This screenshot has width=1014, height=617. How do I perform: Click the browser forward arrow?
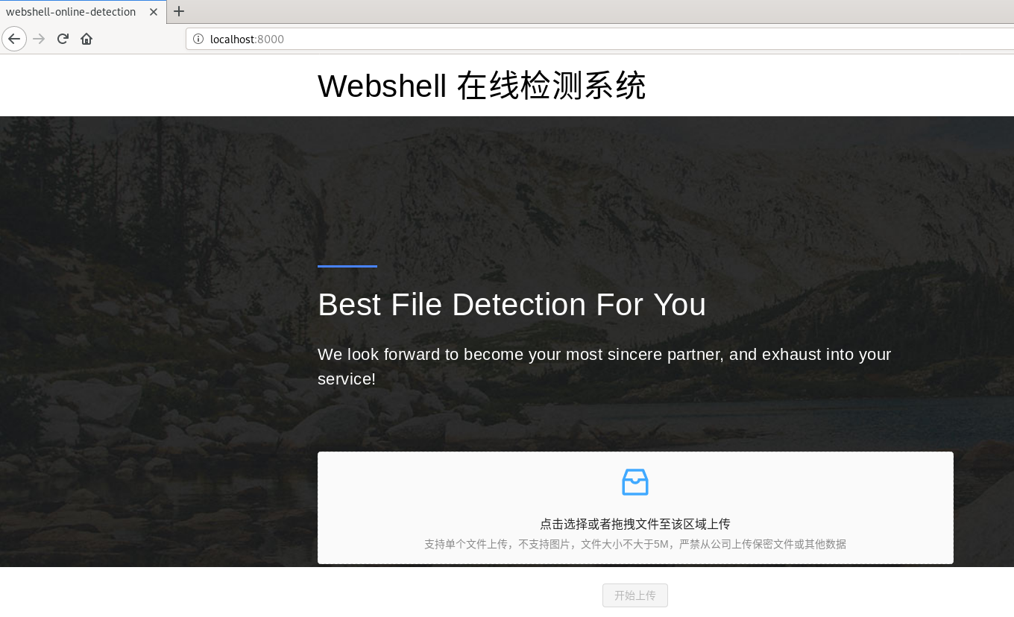click(x=40, y=39)
